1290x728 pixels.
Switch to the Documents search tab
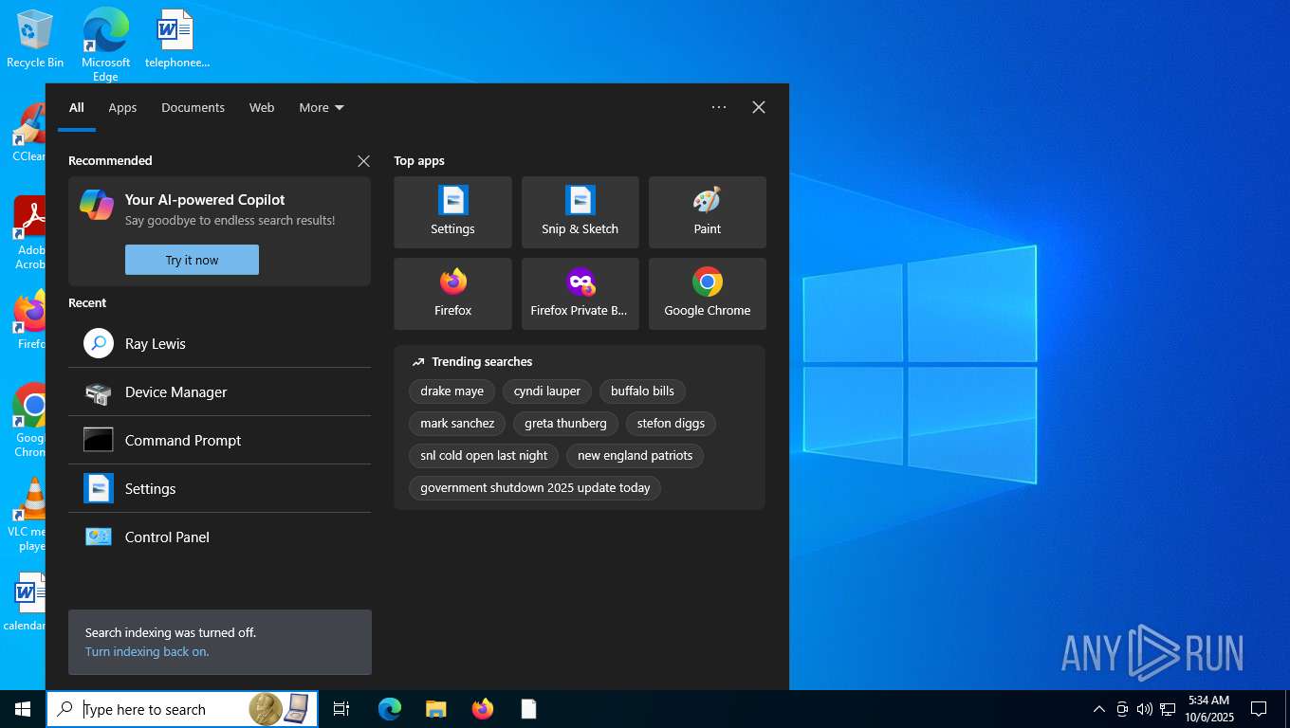(x=193, y=107)
